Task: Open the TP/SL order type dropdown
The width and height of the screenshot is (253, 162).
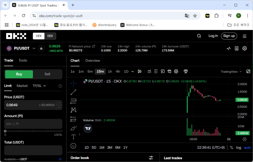Action: point(39,86)
